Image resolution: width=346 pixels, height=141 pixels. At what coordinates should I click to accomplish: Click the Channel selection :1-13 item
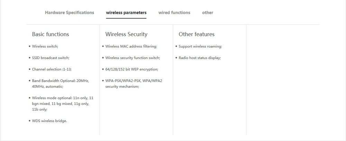click(52, 69)
